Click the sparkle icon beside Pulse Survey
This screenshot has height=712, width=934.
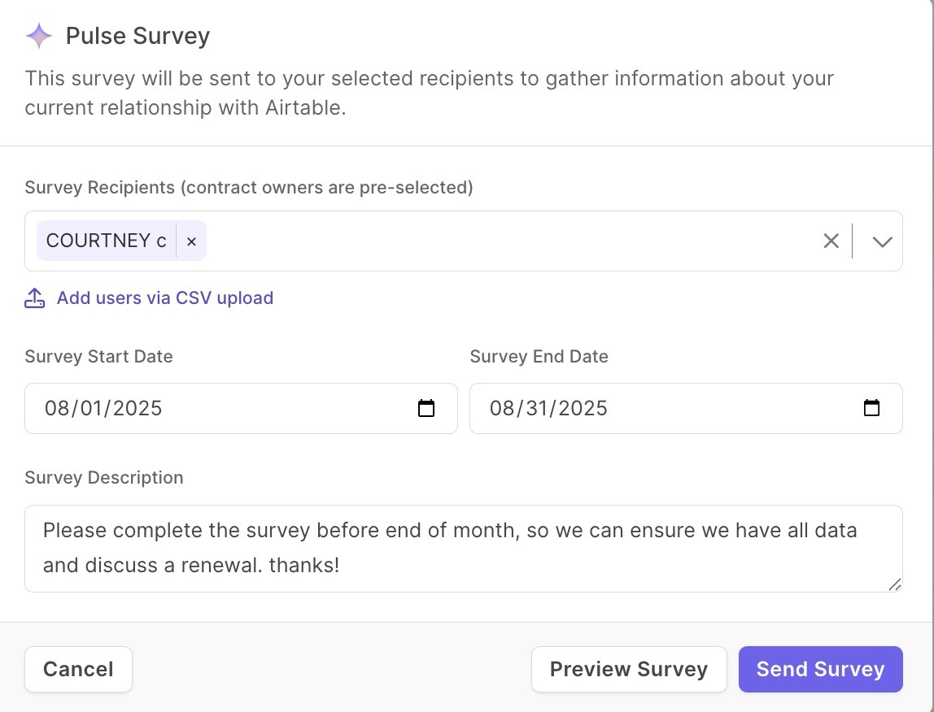point(39,37)
